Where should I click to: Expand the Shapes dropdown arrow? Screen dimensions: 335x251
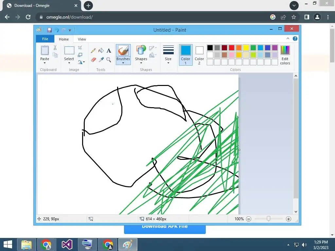click(x=141, y=63)
